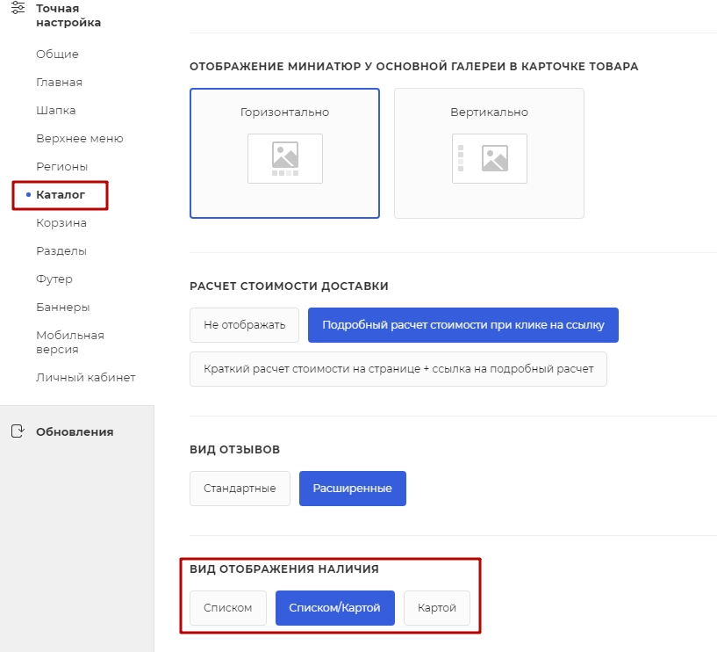
Task: Switch reviews view to Стандартные
Action: (x=240, y=489)
